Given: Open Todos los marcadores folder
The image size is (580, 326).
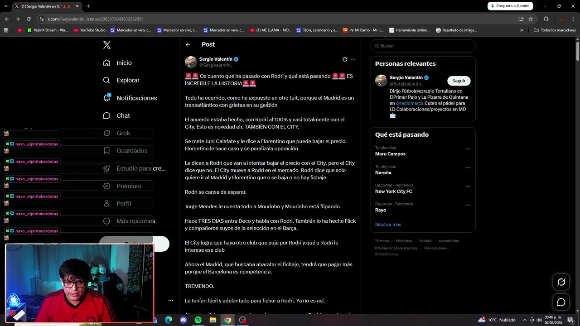Looking at the screenshot, I should point(555,30).
